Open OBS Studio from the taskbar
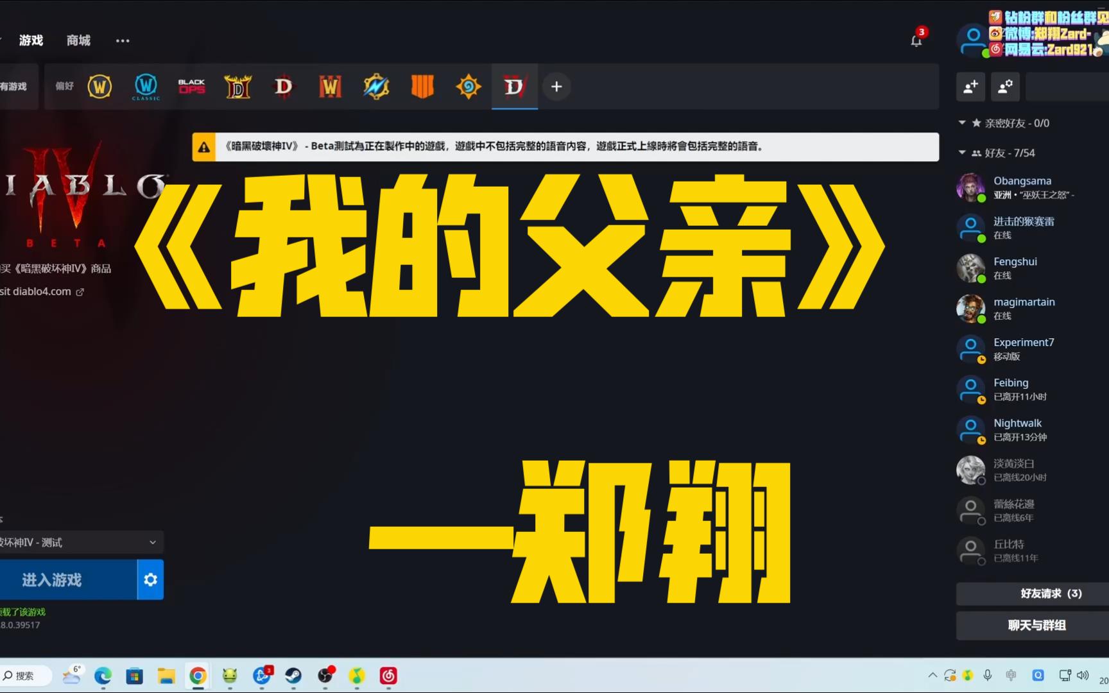The width and height of the screenshot is (1109, 693). 325,675
